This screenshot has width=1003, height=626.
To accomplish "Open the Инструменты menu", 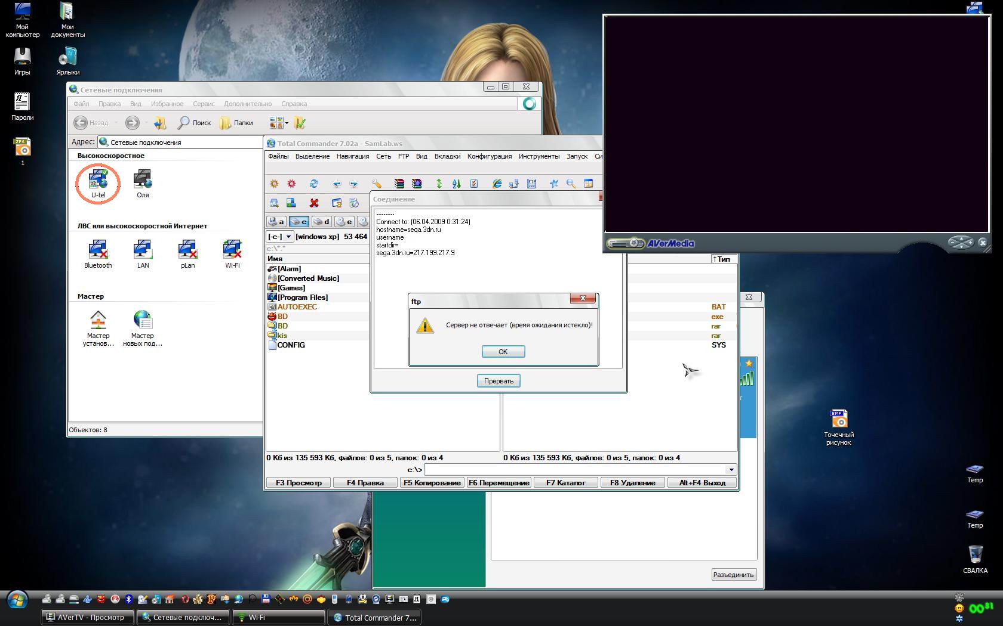I will [x=539, y=156].
